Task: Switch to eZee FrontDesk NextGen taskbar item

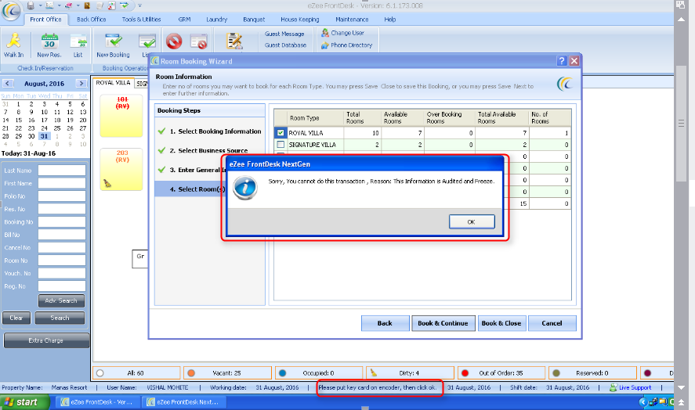Action: (x=183, y=402)
